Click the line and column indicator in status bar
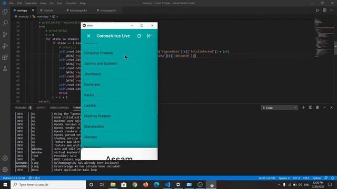 pyautogui.click(x=267, y=178)
